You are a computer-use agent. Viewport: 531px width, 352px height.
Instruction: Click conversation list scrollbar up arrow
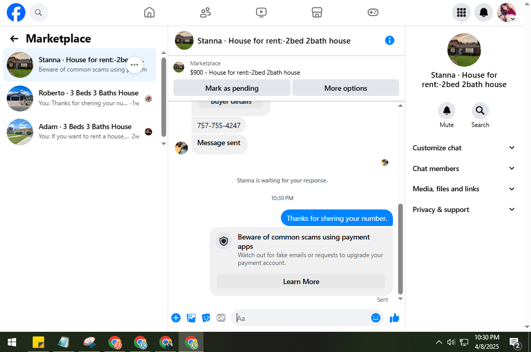pyautogui.click(x=164, y=53)
